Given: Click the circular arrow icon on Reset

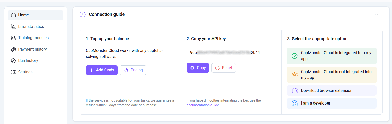Looking at the screenshot, I should click(217, 68).
